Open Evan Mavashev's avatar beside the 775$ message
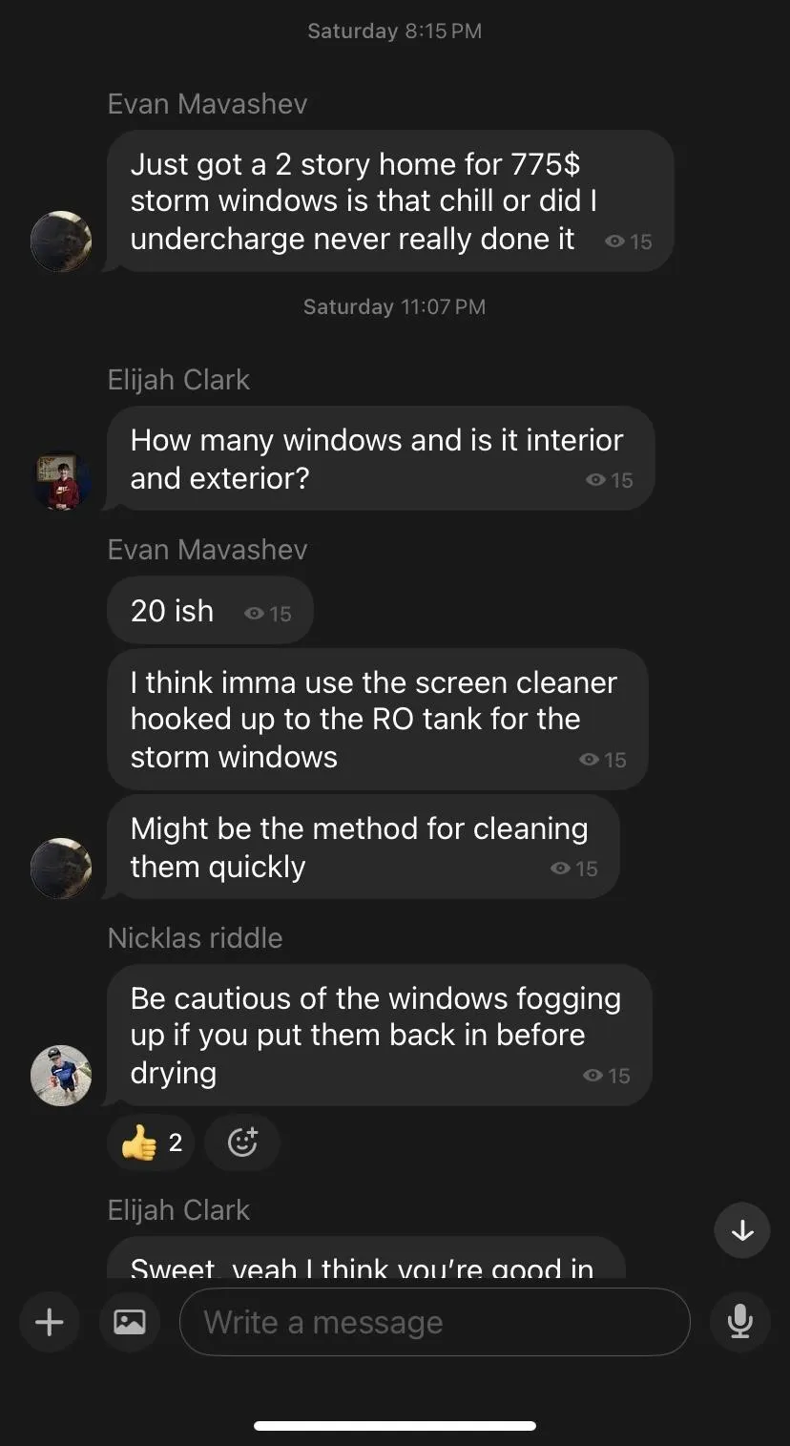 [x=61, y=241]
